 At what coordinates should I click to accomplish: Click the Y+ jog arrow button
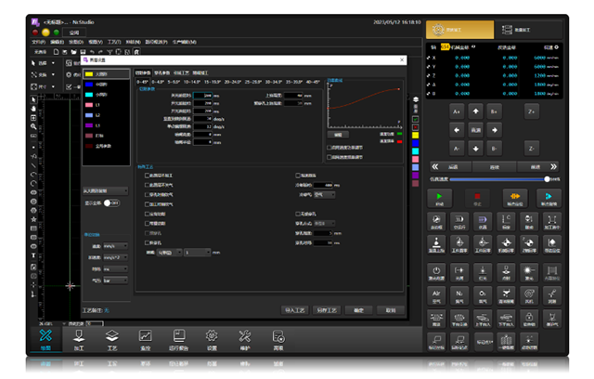476,111
